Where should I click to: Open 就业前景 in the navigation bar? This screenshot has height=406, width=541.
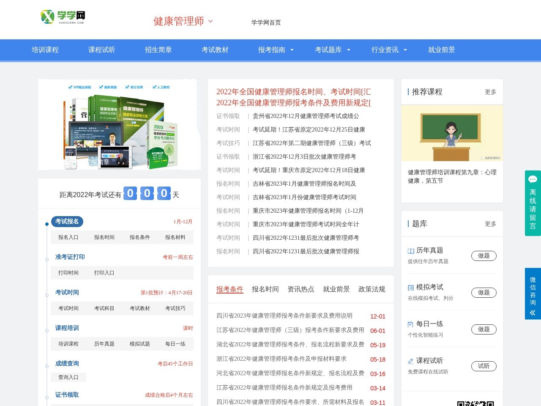click(442, 50)
